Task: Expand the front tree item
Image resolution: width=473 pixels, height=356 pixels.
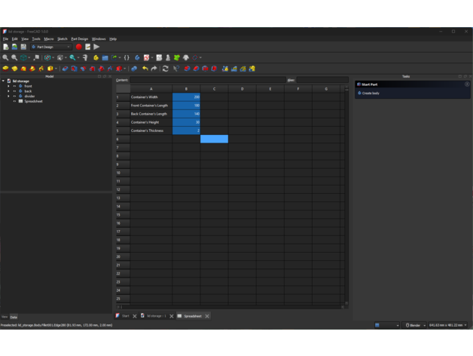Action: pyautogui.click(x=9, y=86)
